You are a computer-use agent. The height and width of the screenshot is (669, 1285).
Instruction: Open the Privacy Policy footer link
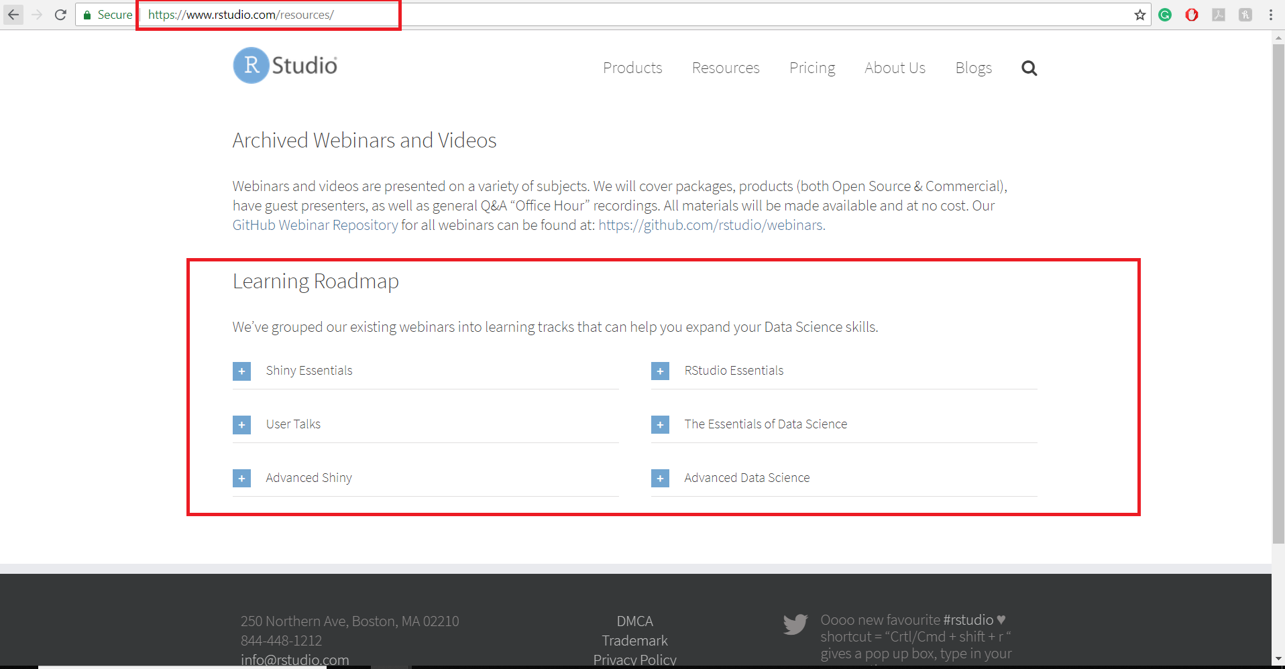tap(634, 660)
